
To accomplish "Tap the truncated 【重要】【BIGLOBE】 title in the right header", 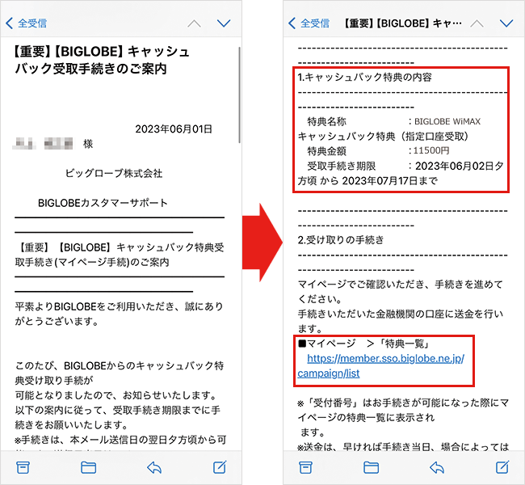I will click(x=403, y=23).
